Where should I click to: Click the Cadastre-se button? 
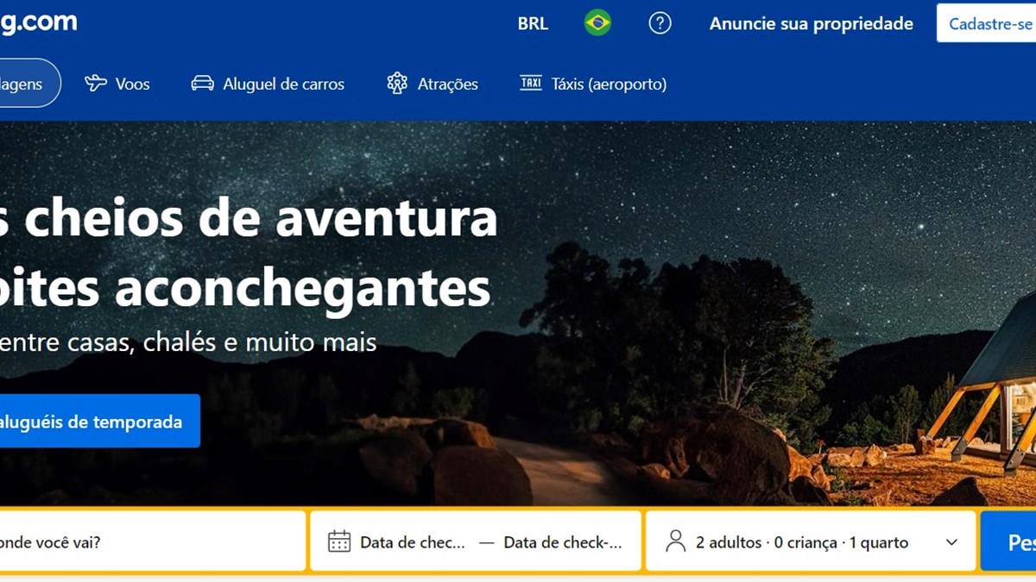tap(987, 23)
